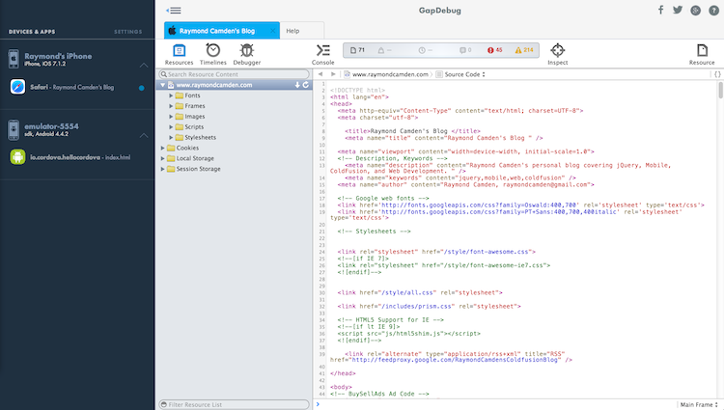Click the Raymond's iPhone device name
The height and width of the screenshot is (410, 724).
coord(58,56)
